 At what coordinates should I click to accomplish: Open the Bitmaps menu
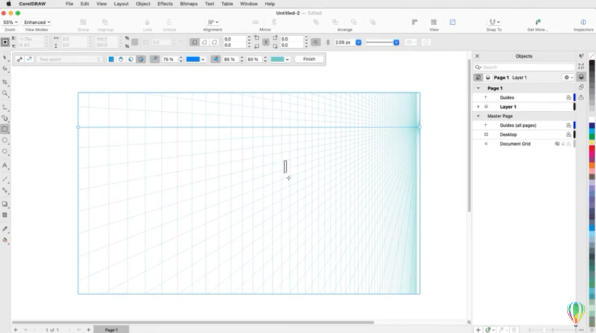pyautogui.click(x=188, y=4)
